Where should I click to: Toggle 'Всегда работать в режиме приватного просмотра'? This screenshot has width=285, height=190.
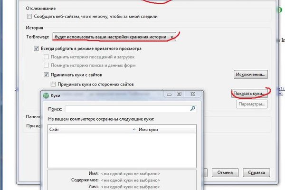click(37, 48)
